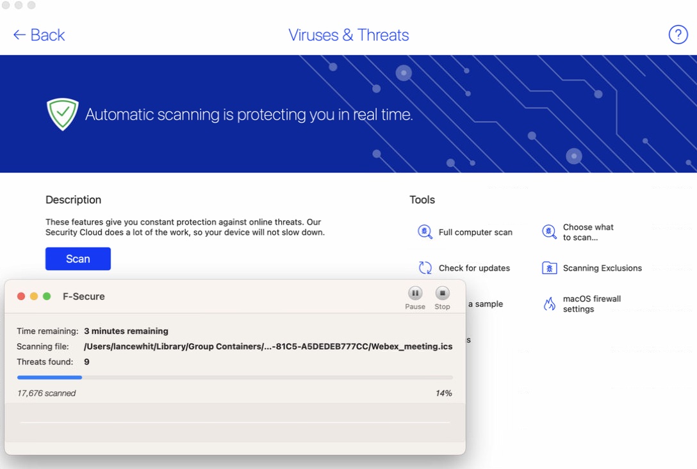Click the 'Automatic scanning is protecting you' banner text
Viewport: 697px width, 469px height.
[x=249, y=115]
